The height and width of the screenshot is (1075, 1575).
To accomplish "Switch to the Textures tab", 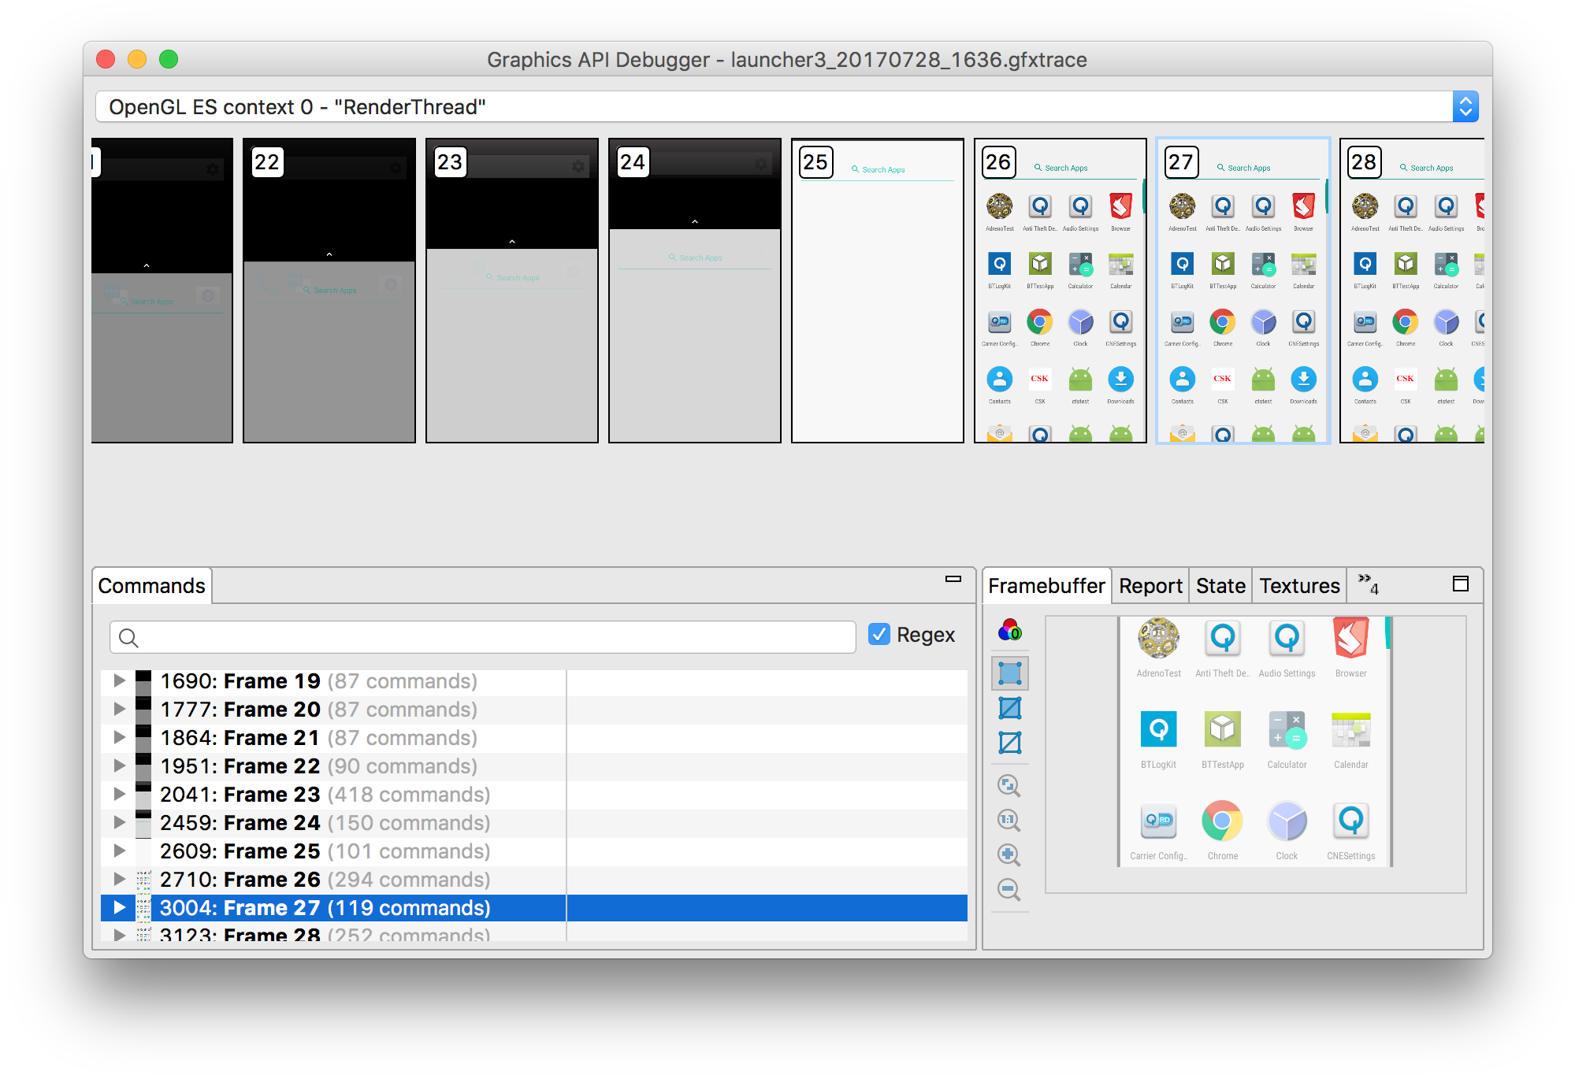I will pyautogui.click(x=1298, y=585).
